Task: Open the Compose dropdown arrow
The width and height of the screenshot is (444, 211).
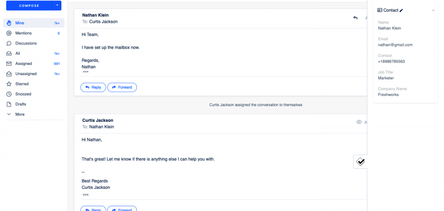Action: [x=57, y=5]
